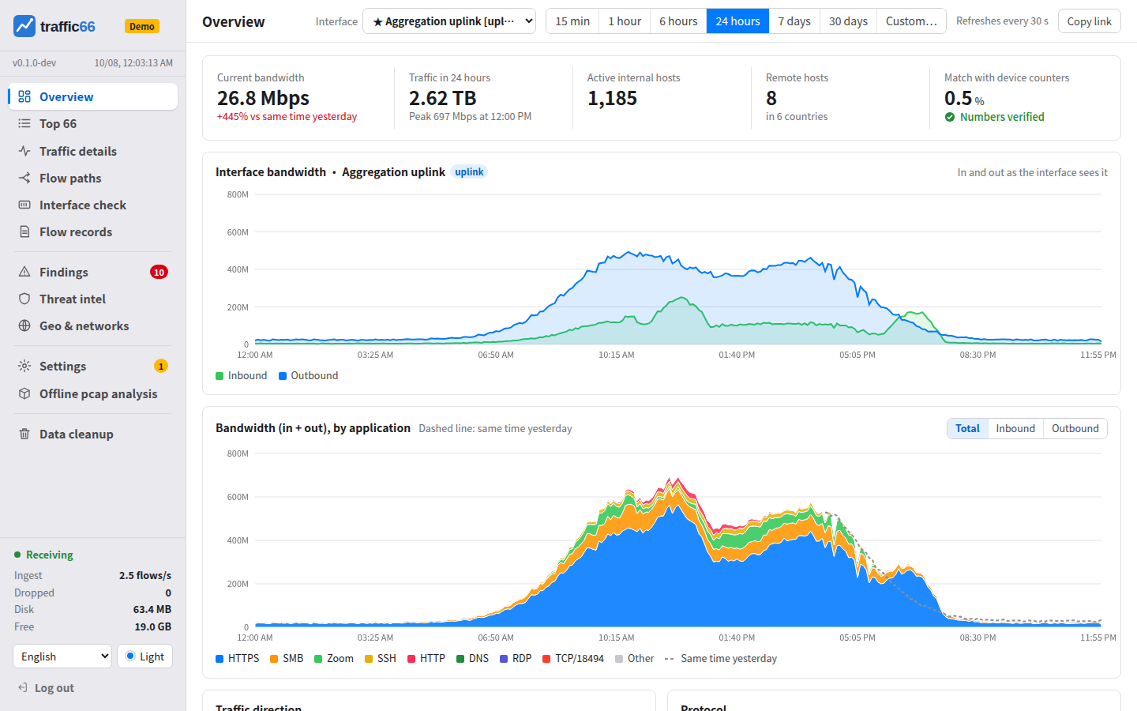
Task: Toggle the Inbound series in interface legend
Action: pyautogui.click(x=242, y=375)
